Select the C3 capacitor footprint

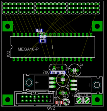click(x=63, y=93)
